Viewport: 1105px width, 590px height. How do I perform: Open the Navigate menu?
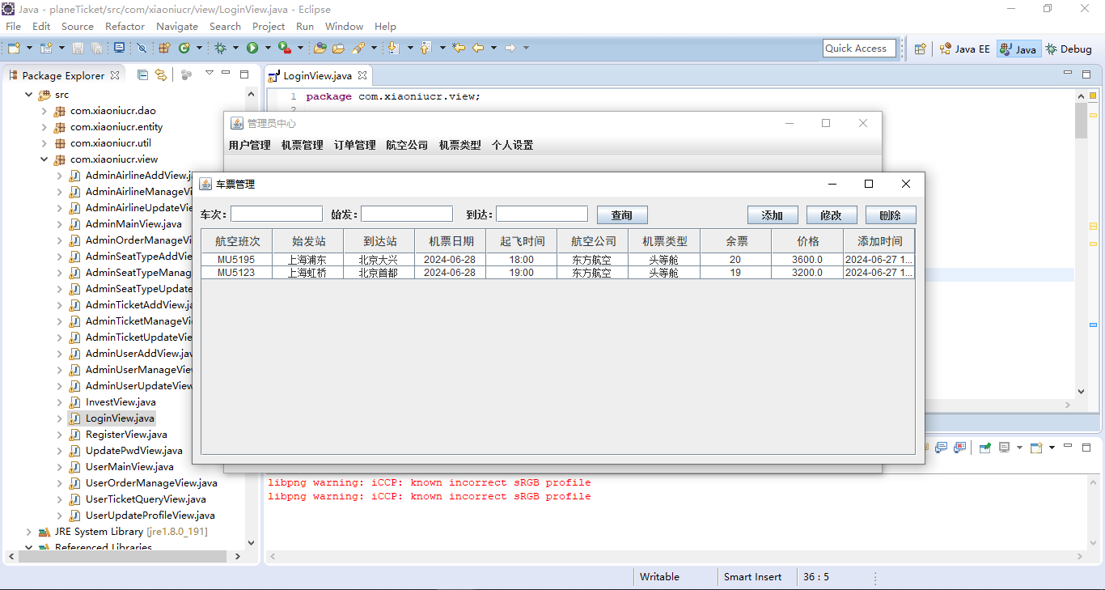pos(177,26)
